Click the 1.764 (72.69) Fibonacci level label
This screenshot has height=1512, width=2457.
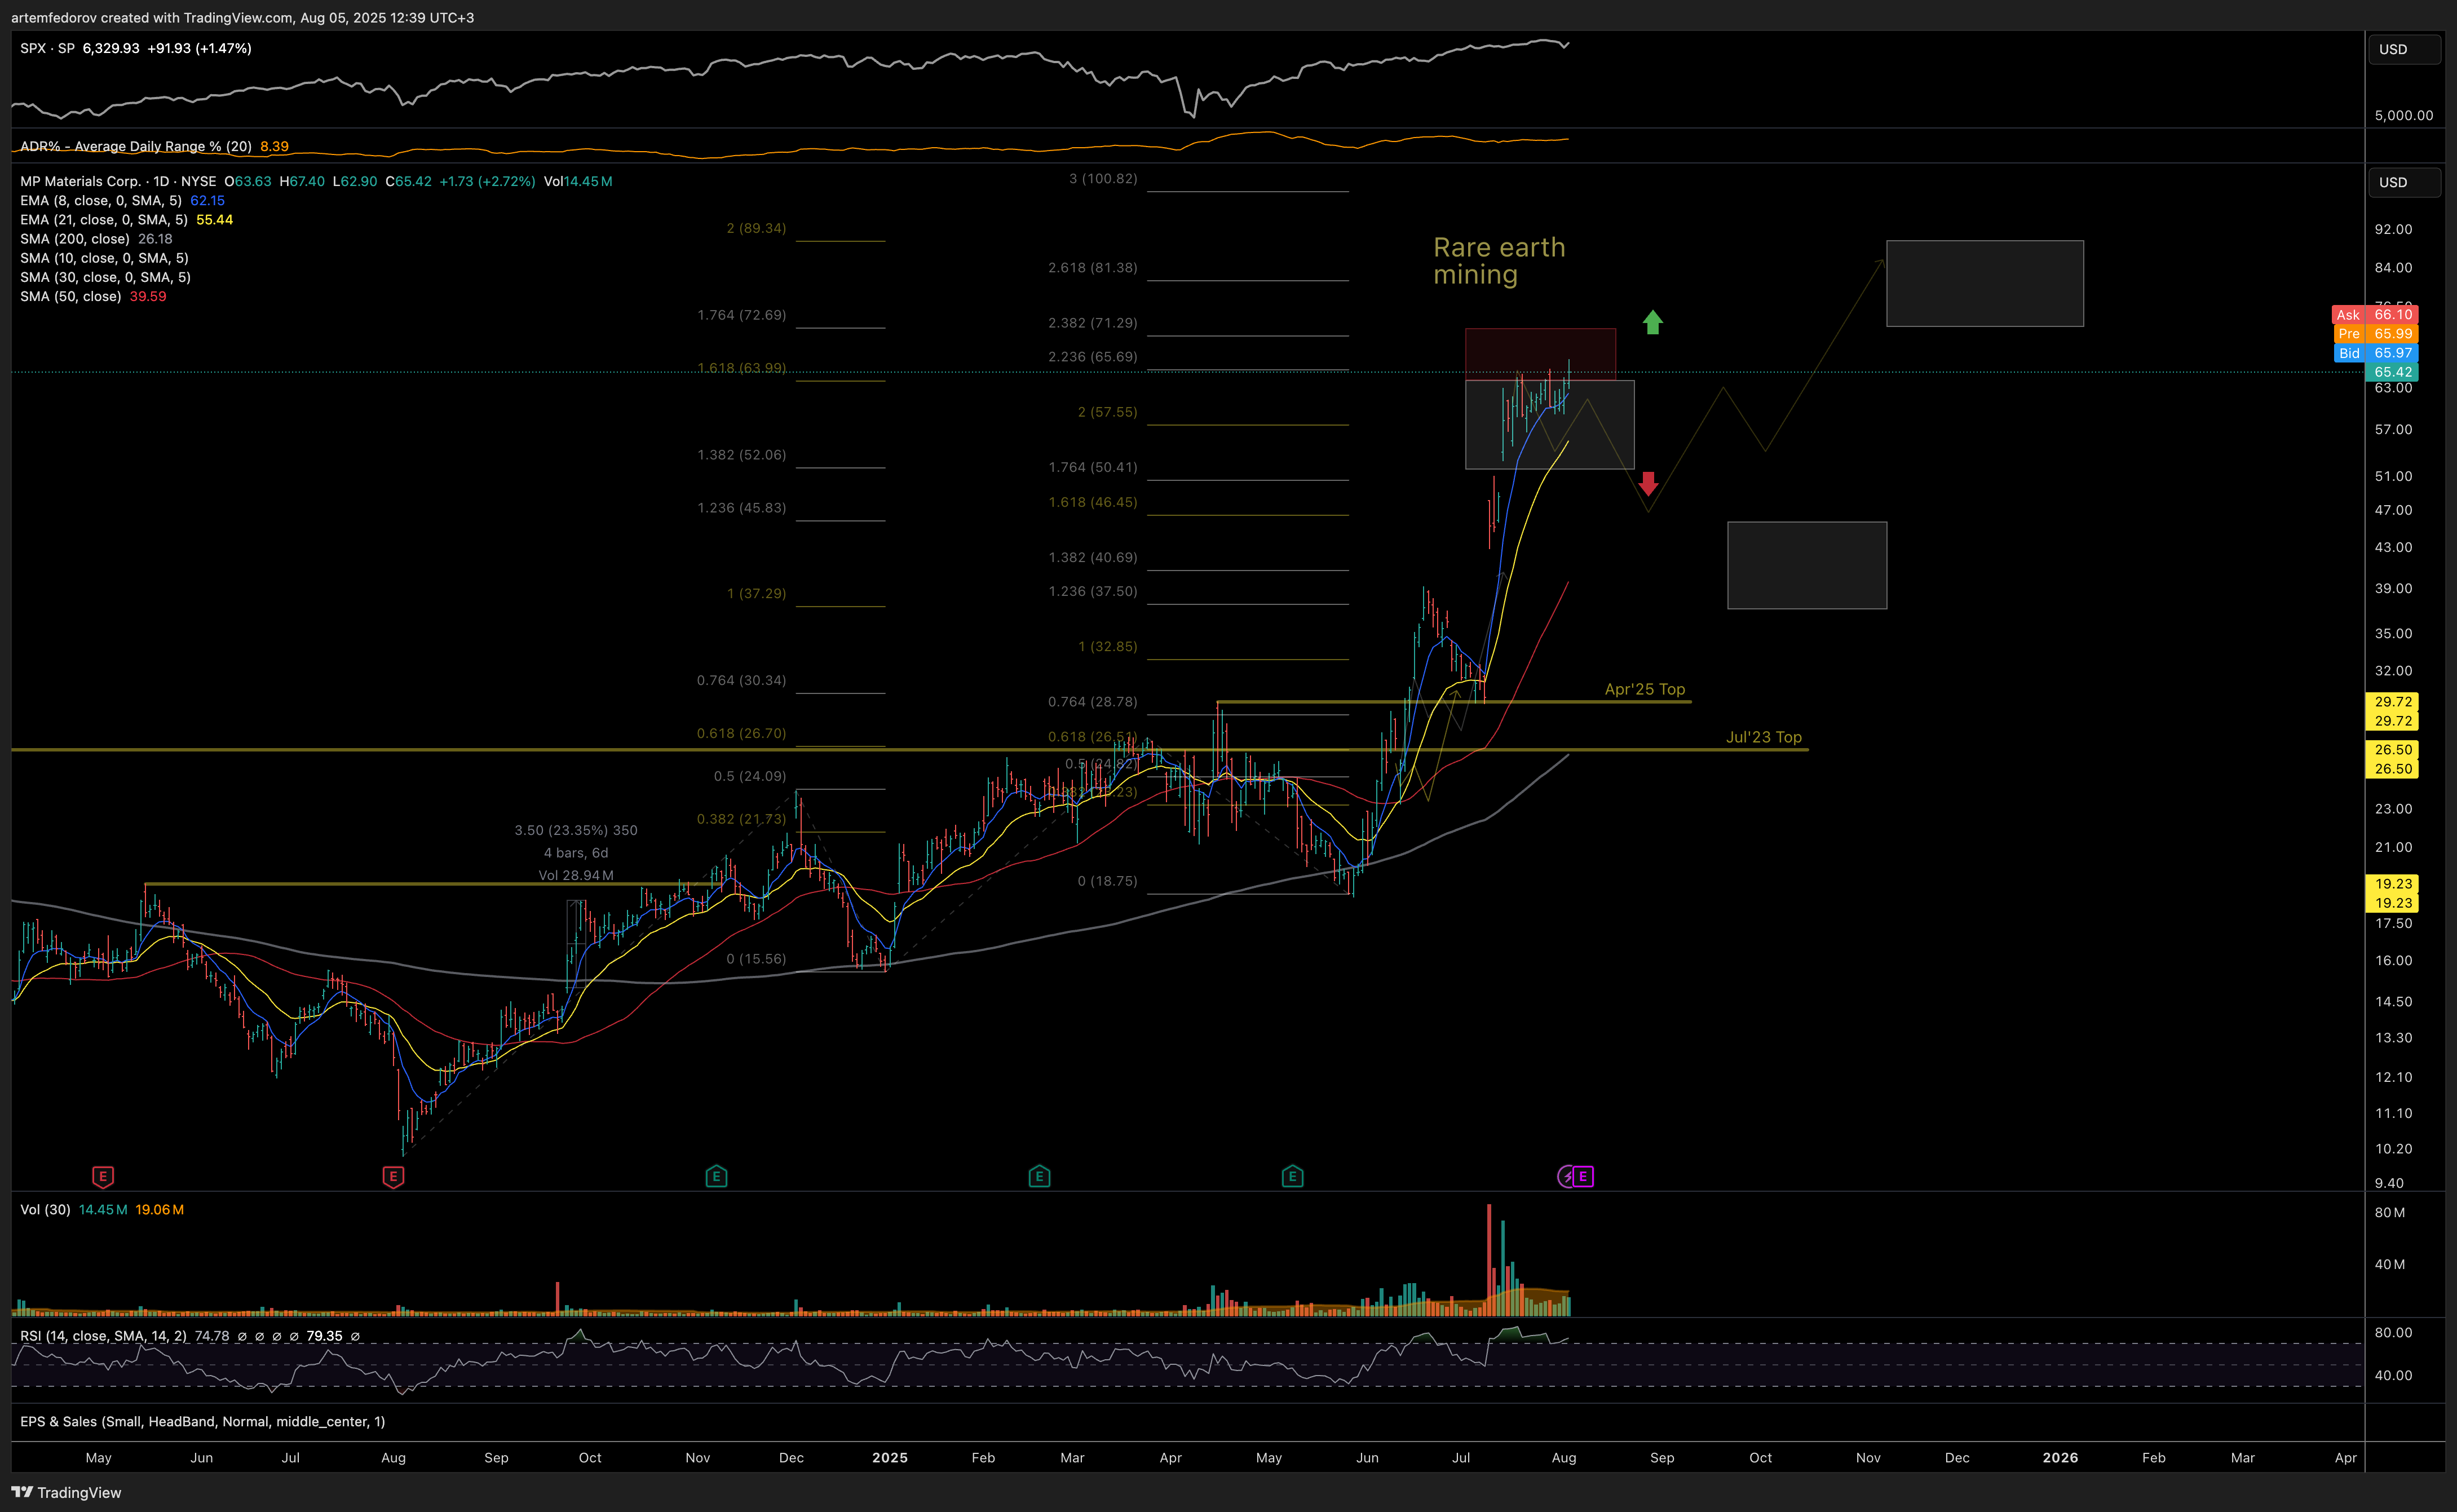point(741,315)
